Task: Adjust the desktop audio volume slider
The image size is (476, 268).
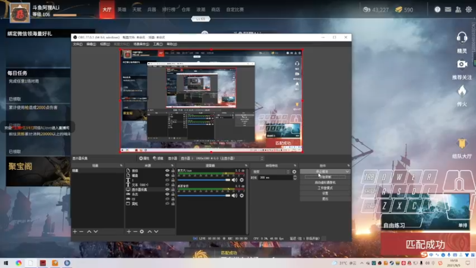Action: pyautogui.click(x=204, y=195)
